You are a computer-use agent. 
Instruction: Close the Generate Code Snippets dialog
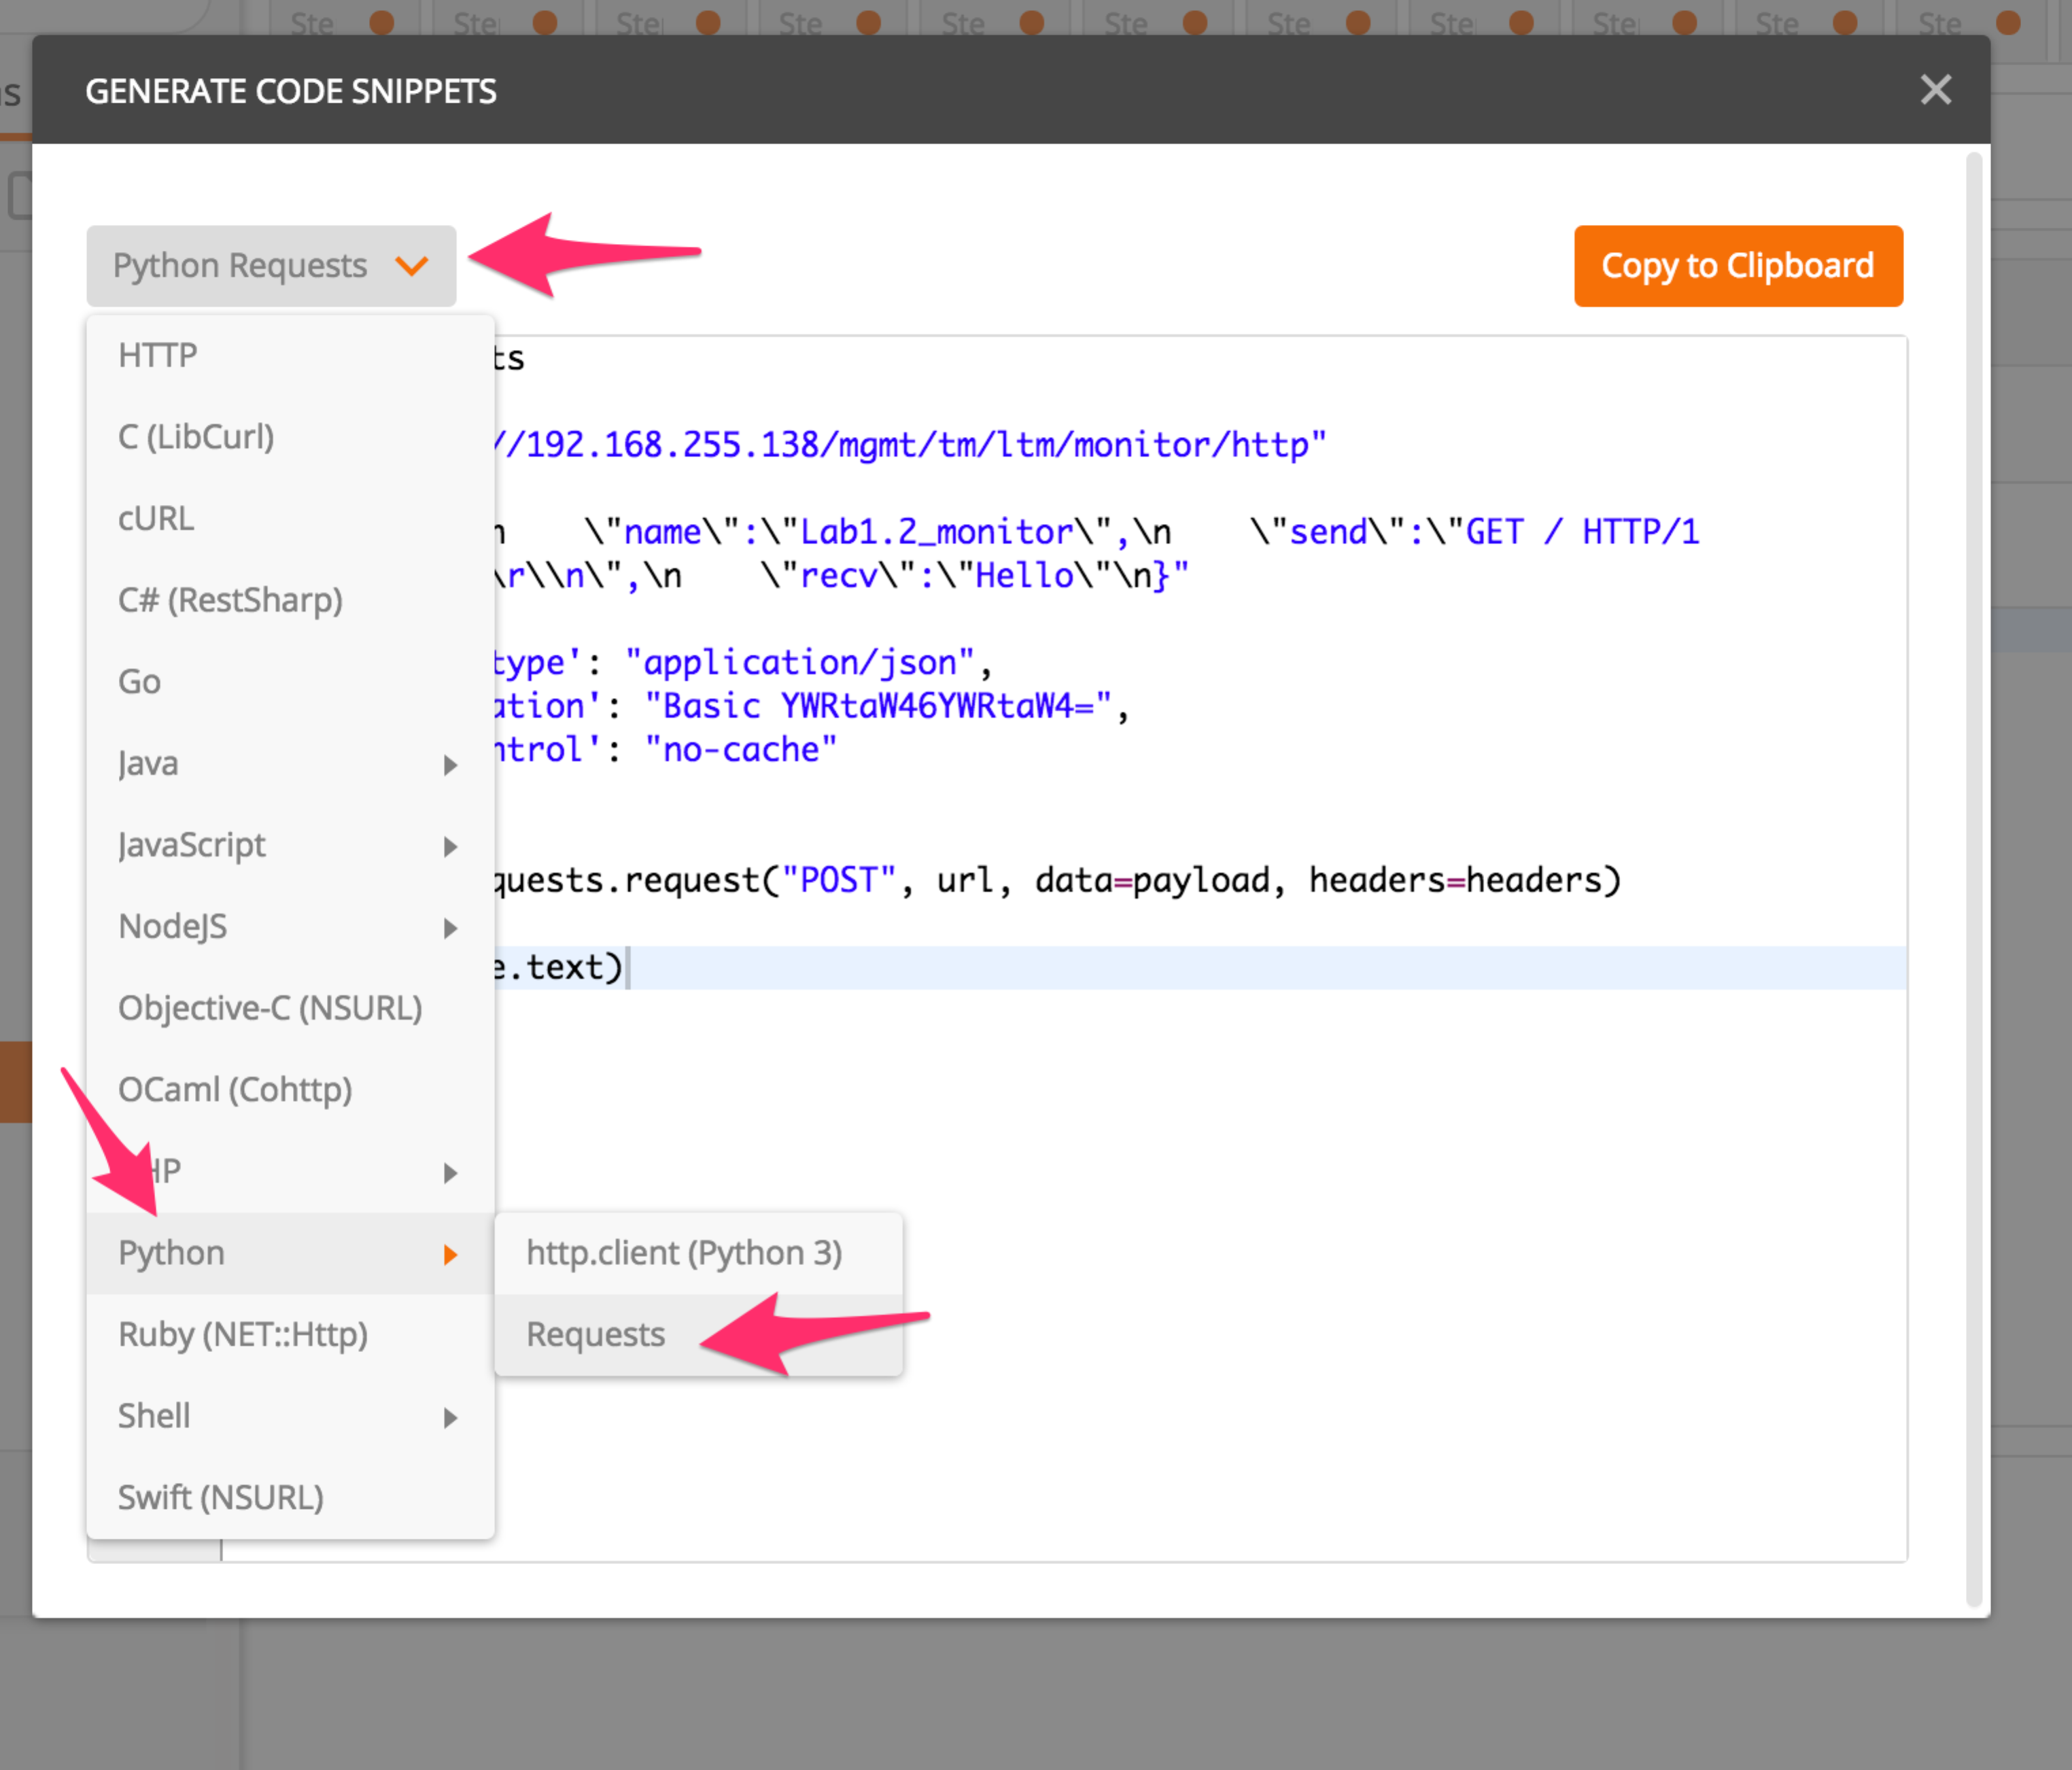1936,90
